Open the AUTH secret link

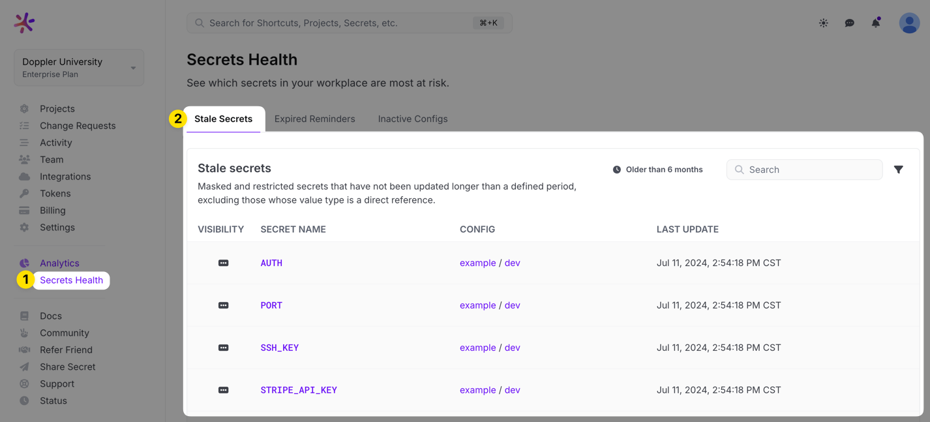[x=271, y=263]
